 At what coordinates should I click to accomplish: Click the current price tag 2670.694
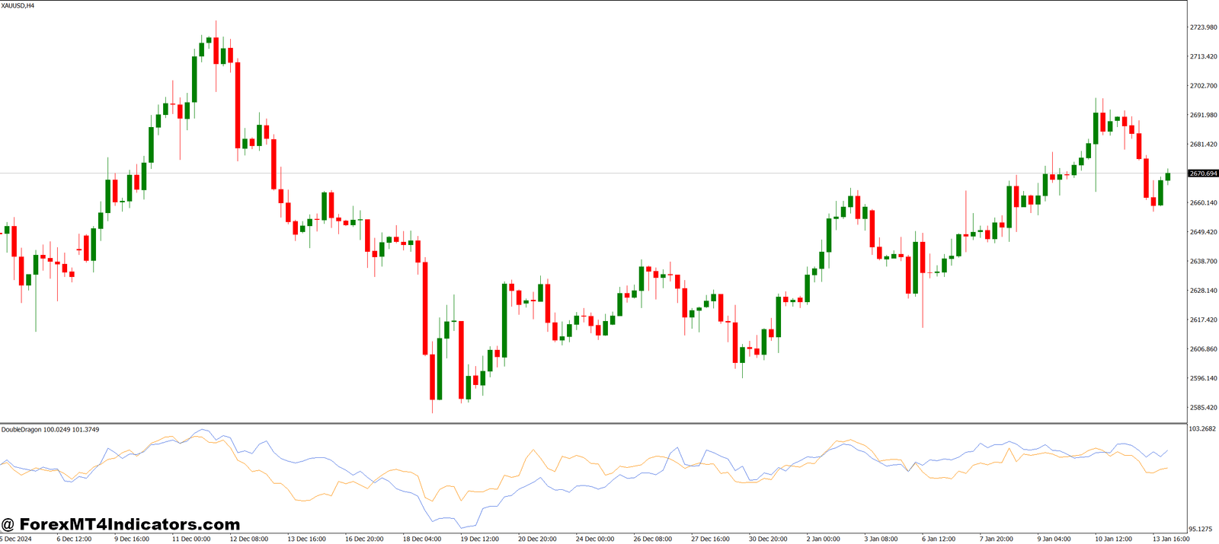coord(1203,173)
